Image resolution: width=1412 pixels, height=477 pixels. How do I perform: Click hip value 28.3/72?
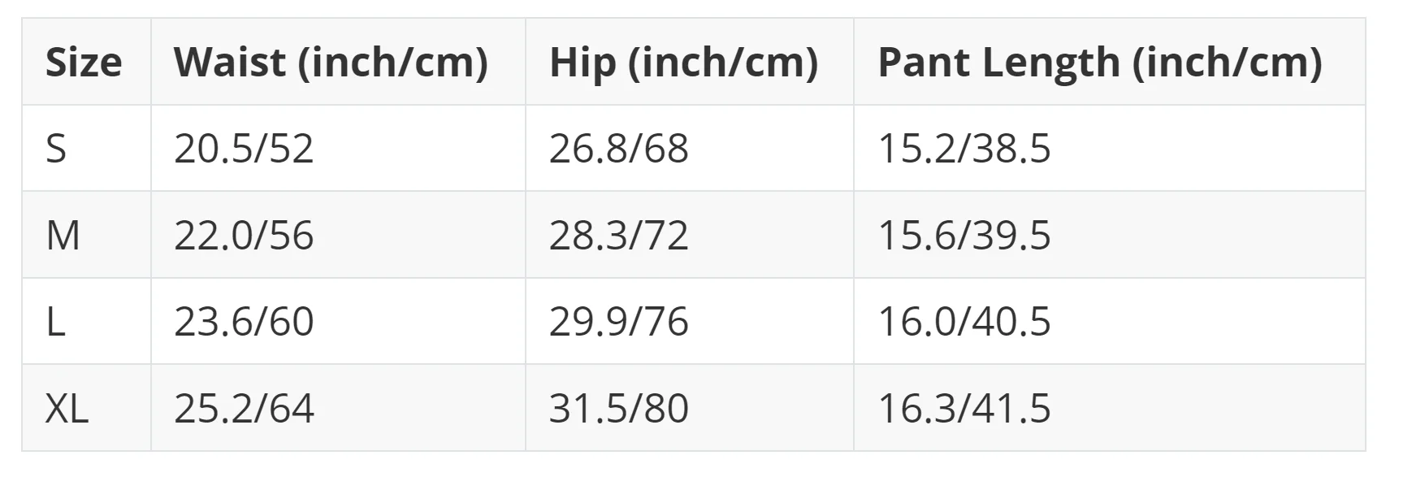[618, 236]
